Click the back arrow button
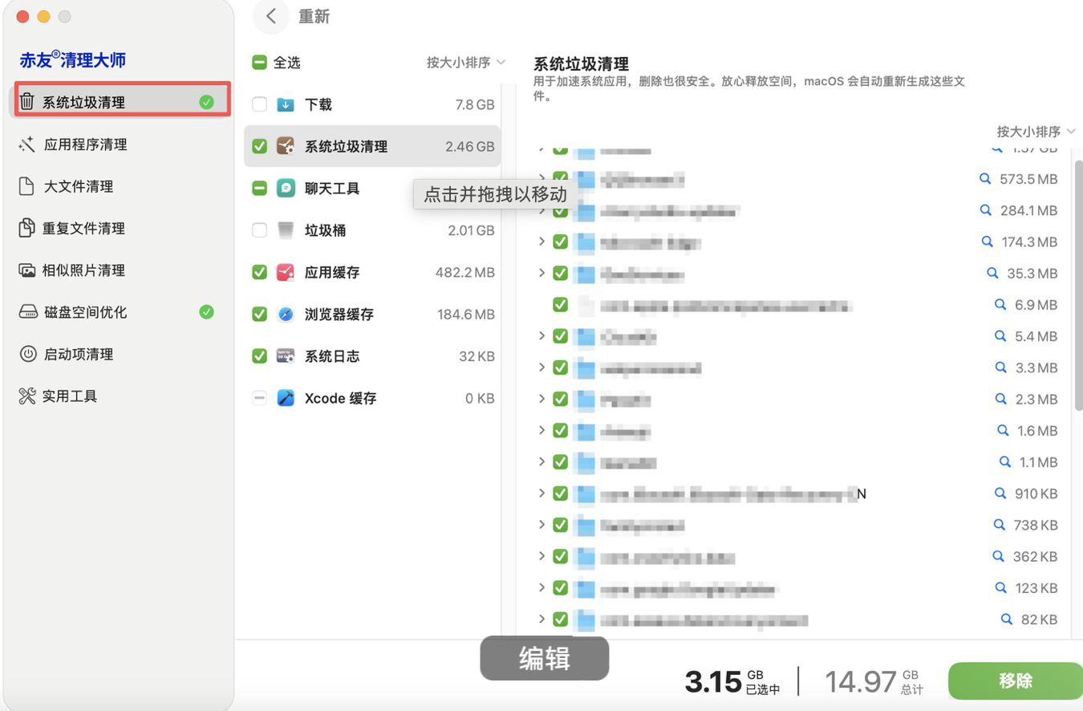1083x711 pixels. click(x=271, y=16)
